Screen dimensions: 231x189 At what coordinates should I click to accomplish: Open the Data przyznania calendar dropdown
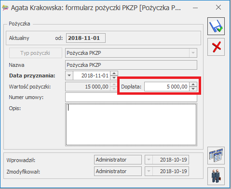pos(69,76)
